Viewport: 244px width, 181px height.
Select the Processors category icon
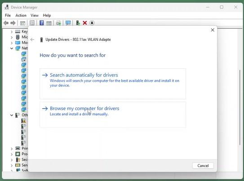[x=18, y=154]
